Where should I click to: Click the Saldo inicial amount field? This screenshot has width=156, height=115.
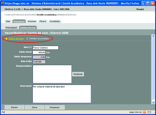click(39, 52)
